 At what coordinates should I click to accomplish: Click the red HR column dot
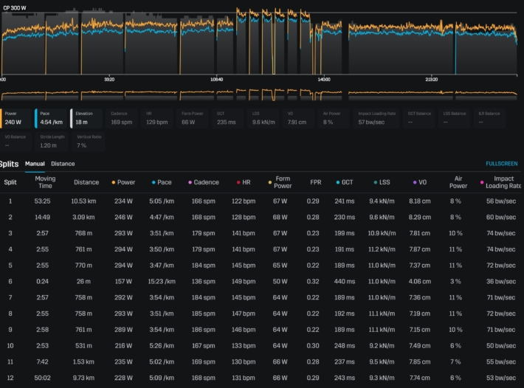238,182
